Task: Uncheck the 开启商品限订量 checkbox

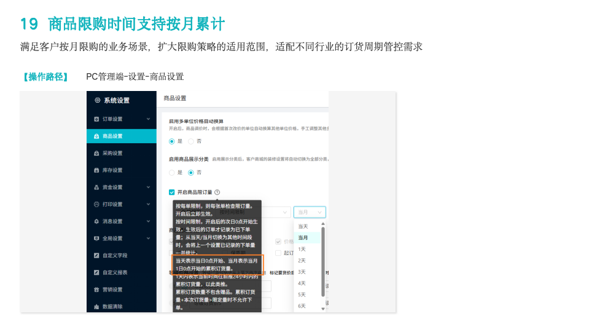Action: click(172, 192)
